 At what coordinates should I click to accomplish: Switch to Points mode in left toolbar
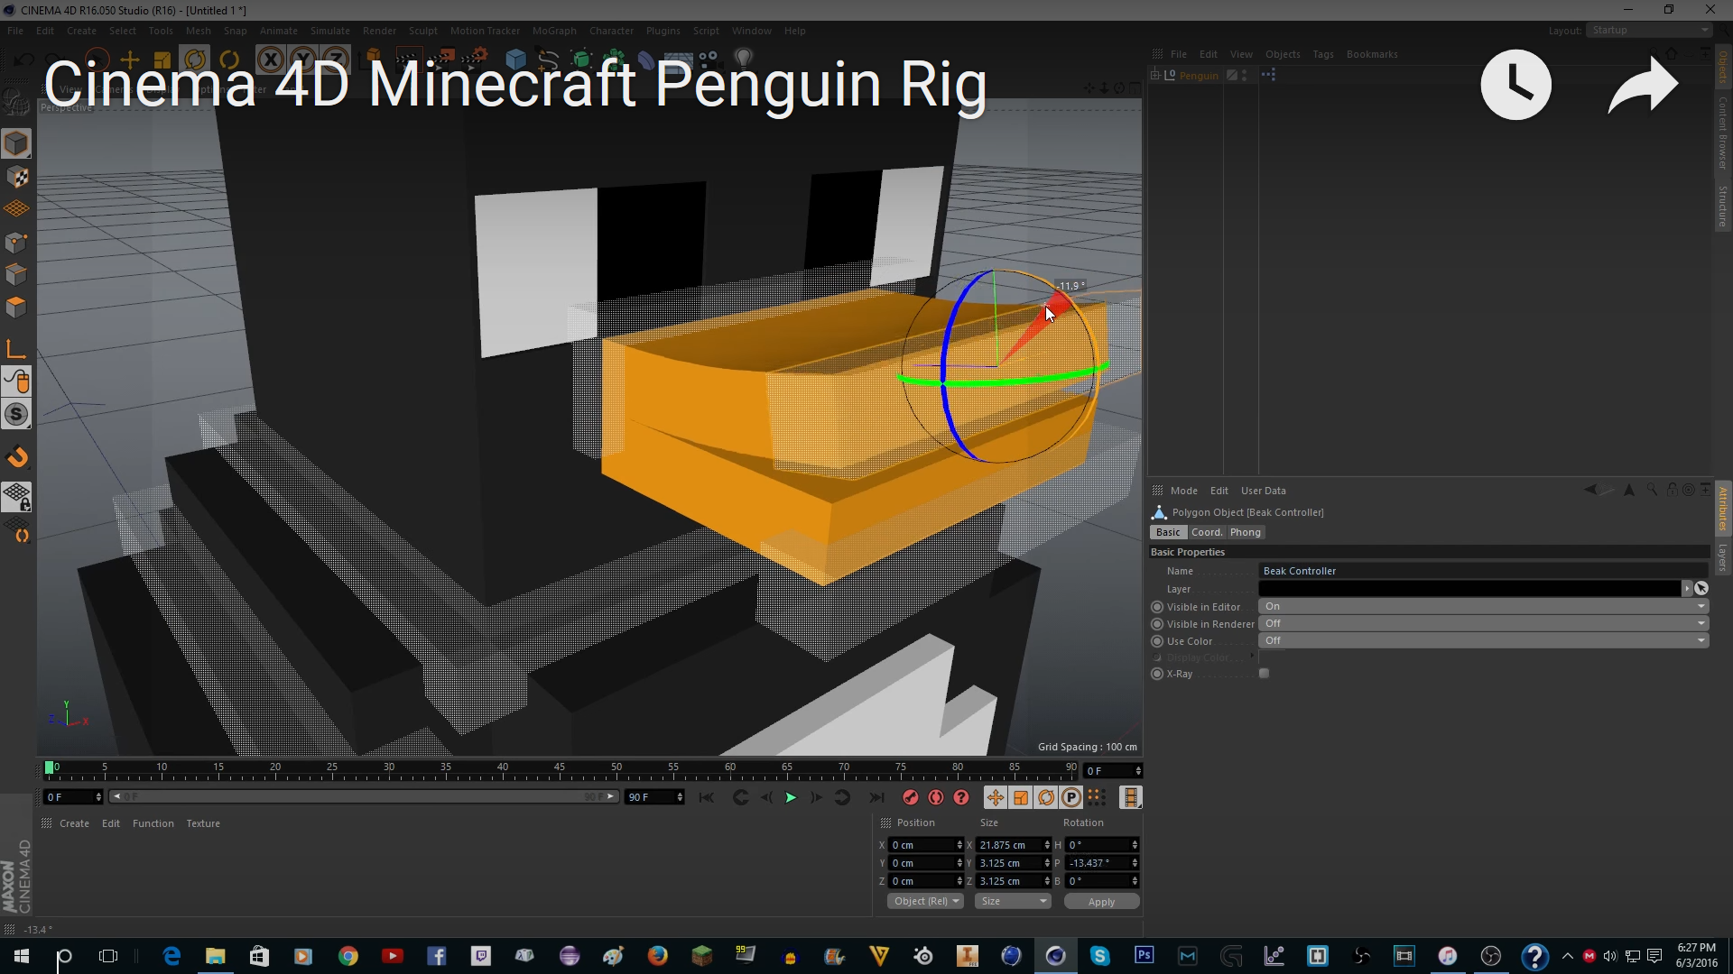[16, 242]
